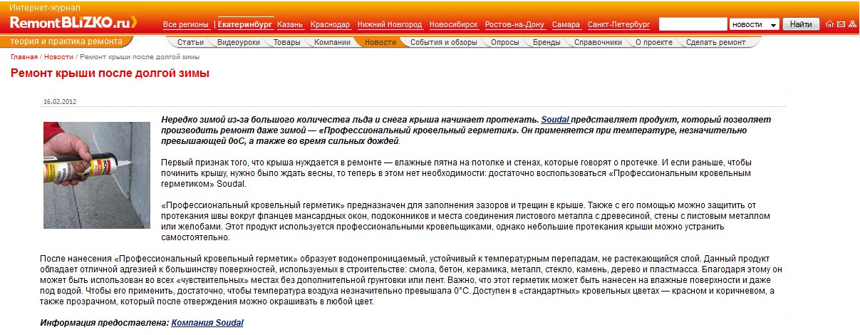Select Все регионы link

186,25
